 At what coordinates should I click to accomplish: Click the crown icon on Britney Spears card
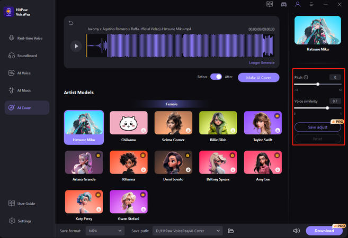(x=233, y=155)
